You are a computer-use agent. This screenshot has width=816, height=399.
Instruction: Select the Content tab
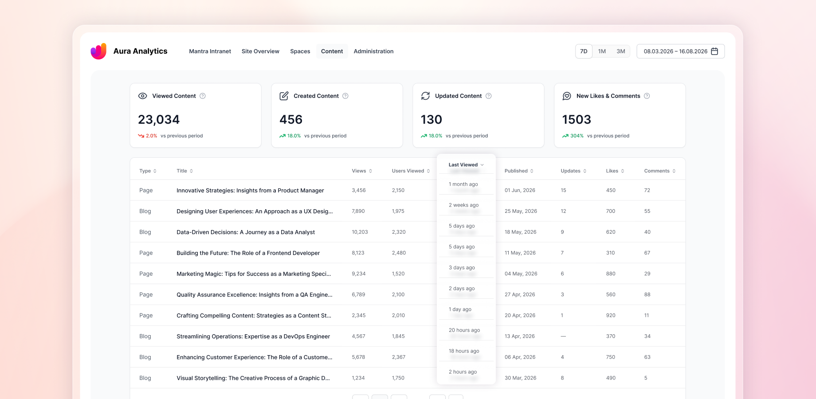click(x=332, y=51)
